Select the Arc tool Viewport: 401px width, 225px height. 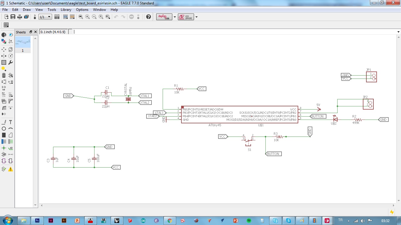click(11, 129)
